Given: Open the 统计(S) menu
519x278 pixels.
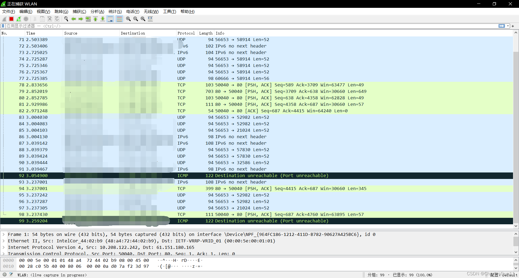Looking at the screenshot, I should pos(115,12).
